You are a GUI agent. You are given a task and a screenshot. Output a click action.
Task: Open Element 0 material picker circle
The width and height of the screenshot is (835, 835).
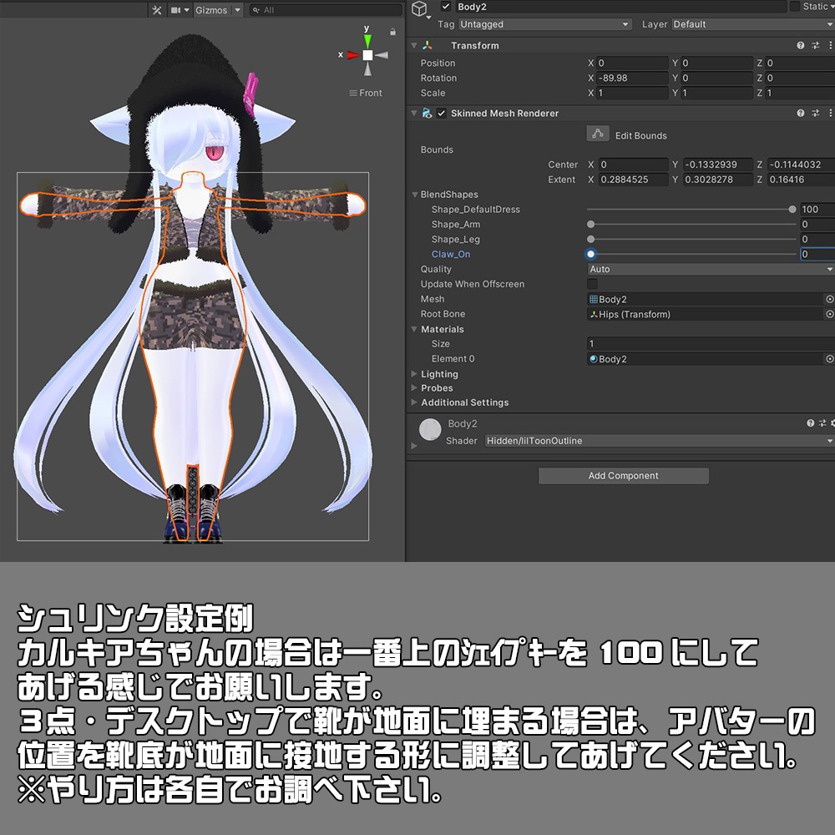pos(829,359)
